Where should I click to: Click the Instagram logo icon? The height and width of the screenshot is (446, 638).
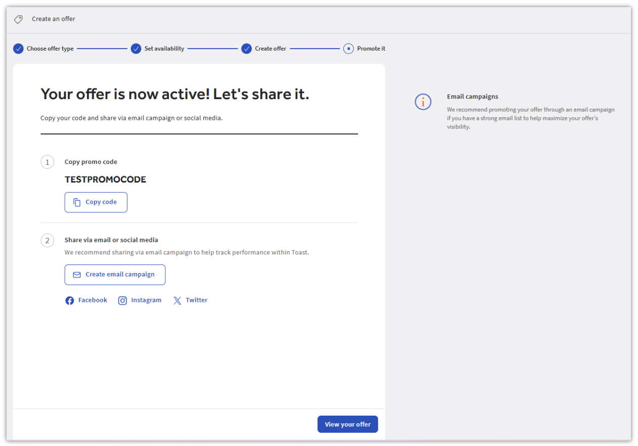(122, 301)
